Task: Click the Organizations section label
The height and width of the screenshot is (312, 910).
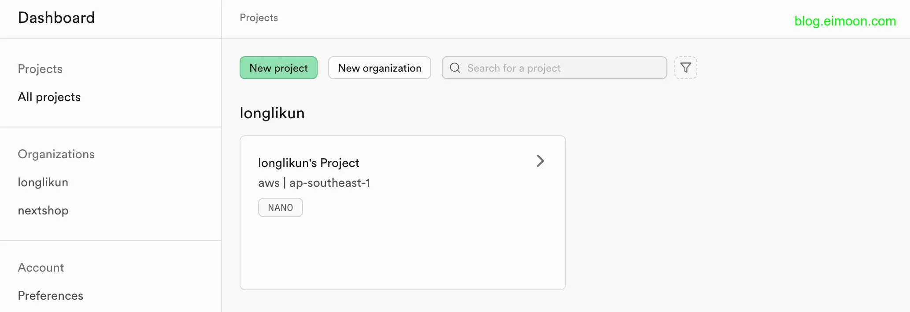Action: [56, 154]
